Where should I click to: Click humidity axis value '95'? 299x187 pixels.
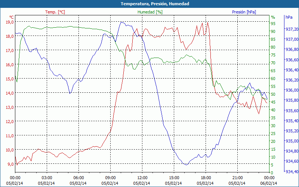click(273, 24)
